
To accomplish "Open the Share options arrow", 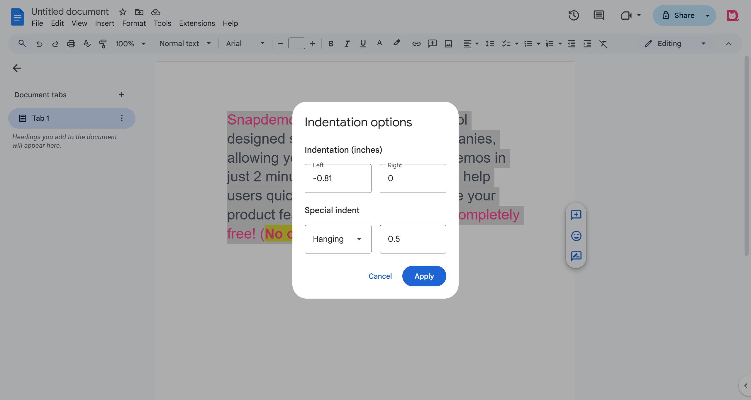I will tap(707, 15).
